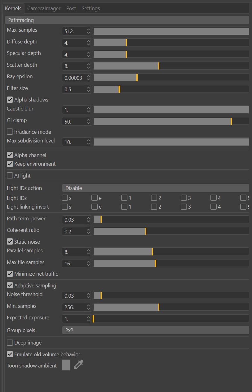Open the Toon shadow ambient color swatch
Image resolution: width=252 pixels, height=392 pixels.
click(x=66, y=365)
